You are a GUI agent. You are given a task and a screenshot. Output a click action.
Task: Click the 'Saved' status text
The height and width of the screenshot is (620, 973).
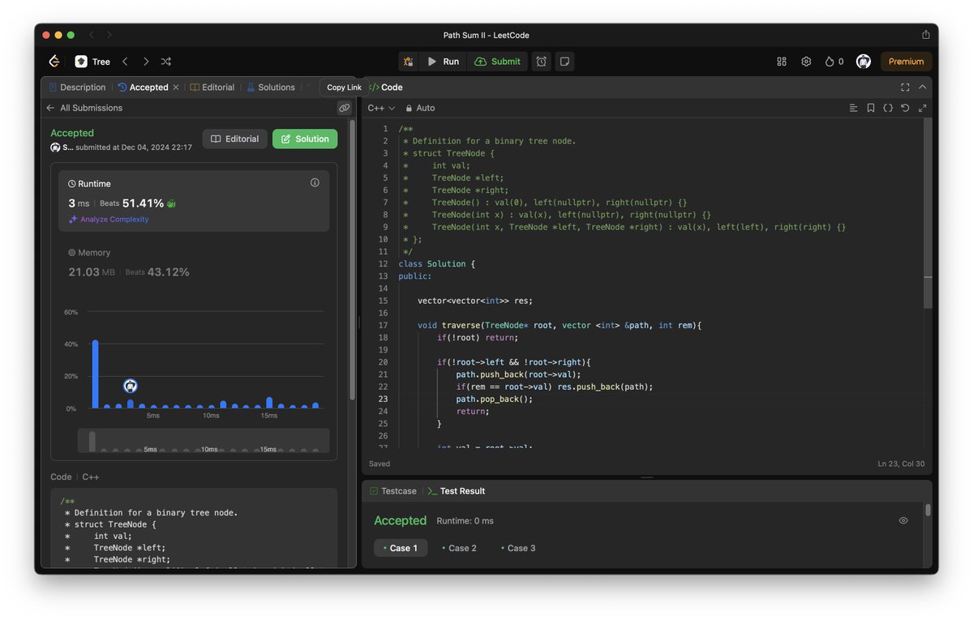[x=379, y=464]
